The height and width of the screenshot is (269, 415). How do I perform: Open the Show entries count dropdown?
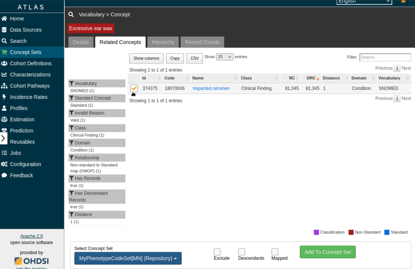tap(224, 57)
